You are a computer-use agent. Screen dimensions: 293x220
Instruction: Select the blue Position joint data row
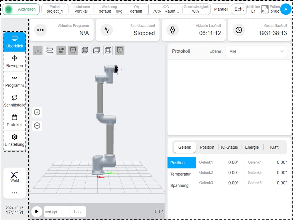[x=182, y=163]
